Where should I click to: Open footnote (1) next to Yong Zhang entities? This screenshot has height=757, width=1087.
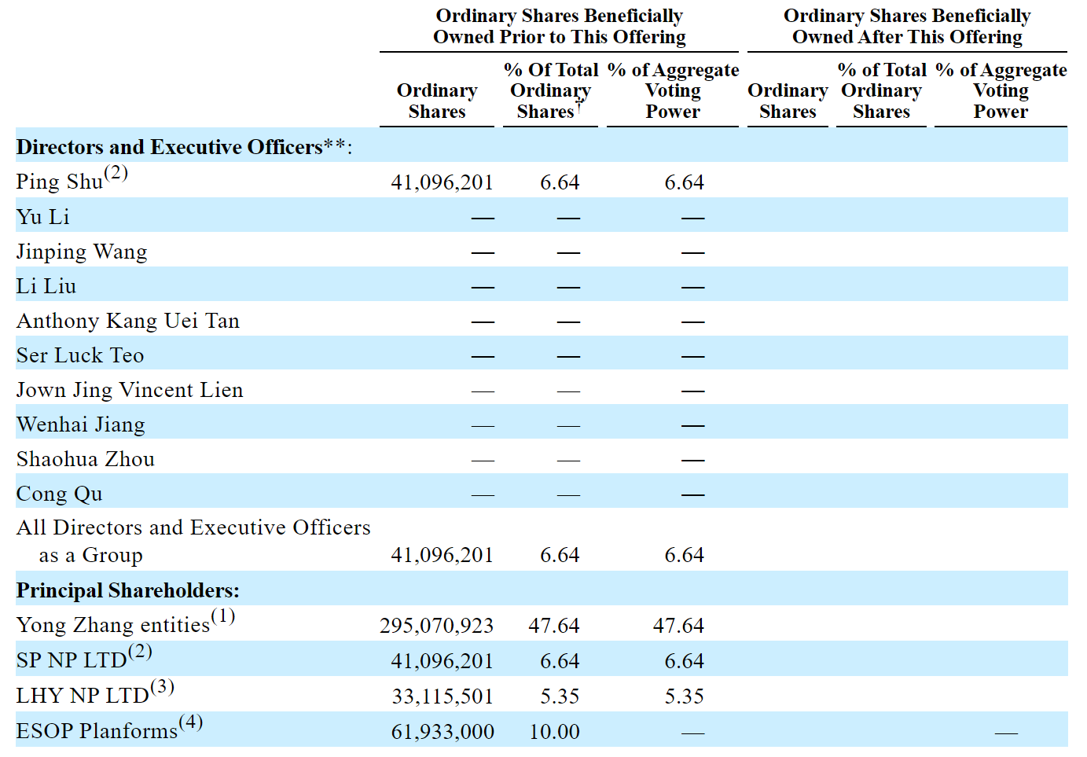(223, 616)
